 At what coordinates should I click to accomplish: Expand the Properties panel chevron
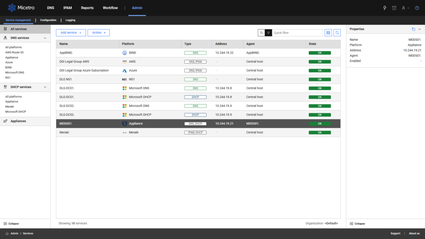pos(420,29)
